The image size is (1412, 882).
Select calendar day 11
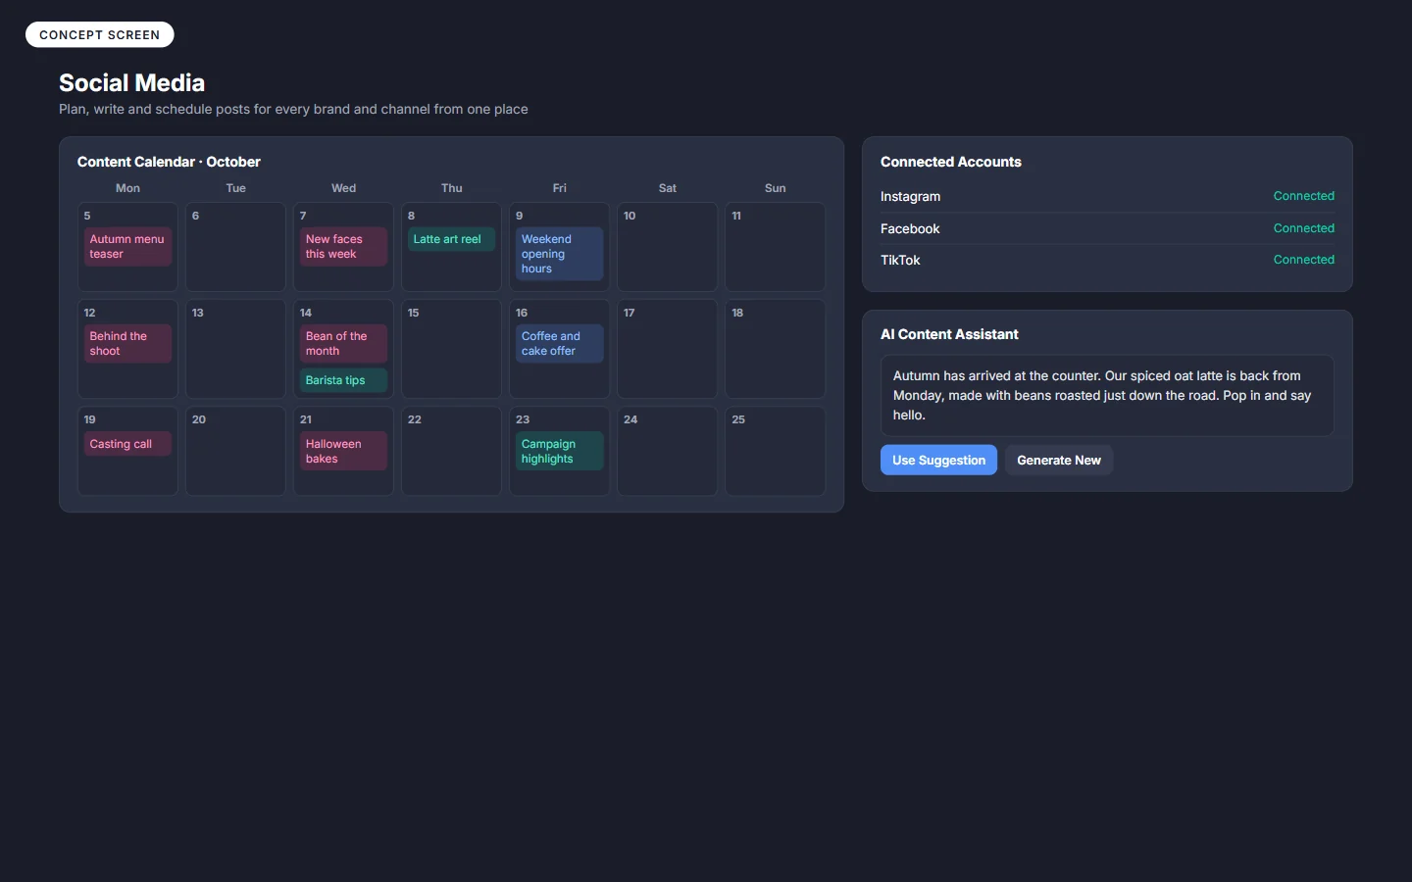(x=775, y=247)
